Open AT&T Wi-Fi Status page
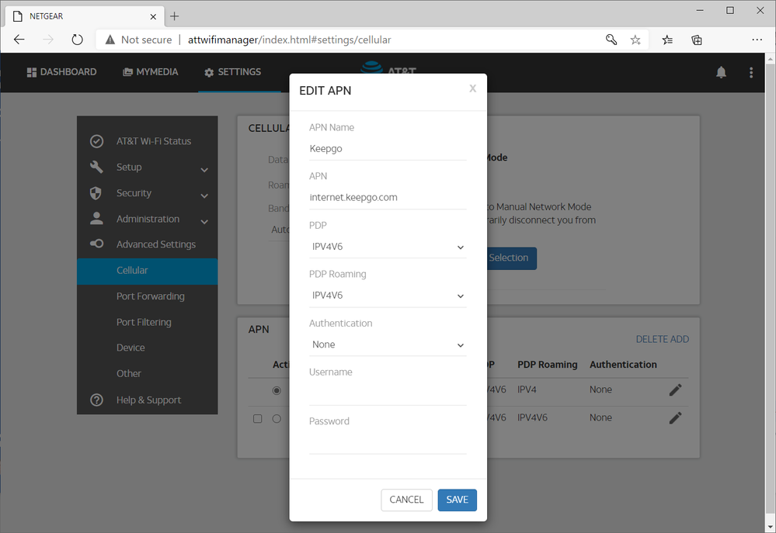 [x=154, y=141]
